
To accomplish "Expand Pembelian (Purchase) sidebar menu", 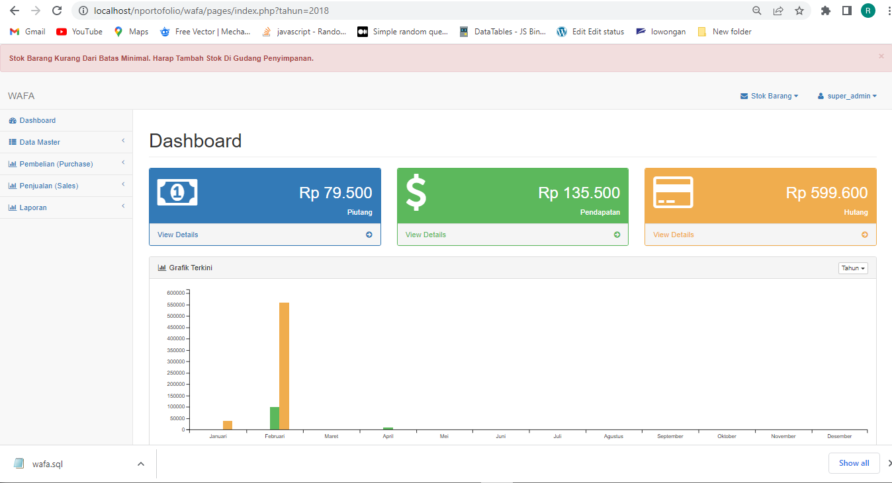I will click(56, 164).
